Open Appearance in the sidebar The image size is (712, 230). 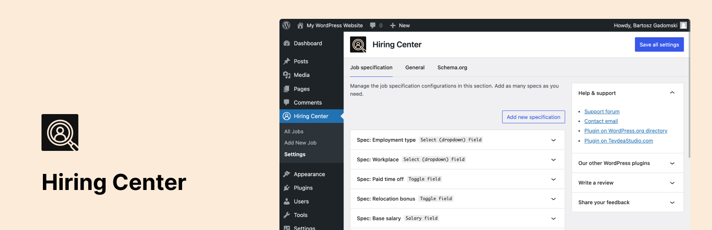click(309, 174)
